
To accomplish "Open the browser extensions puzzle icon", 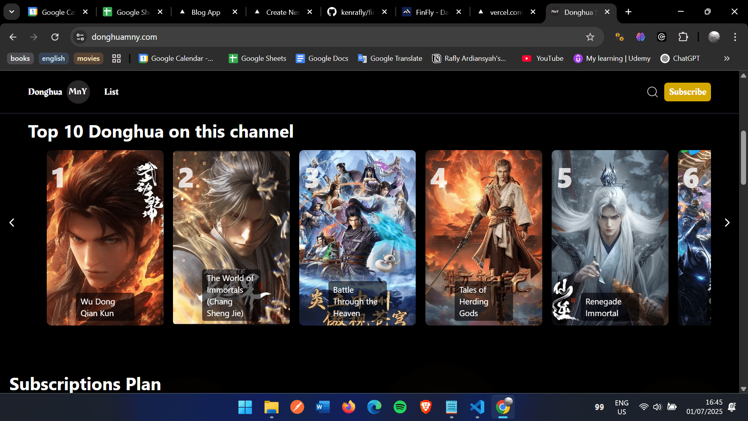I will tap(684, 37).
